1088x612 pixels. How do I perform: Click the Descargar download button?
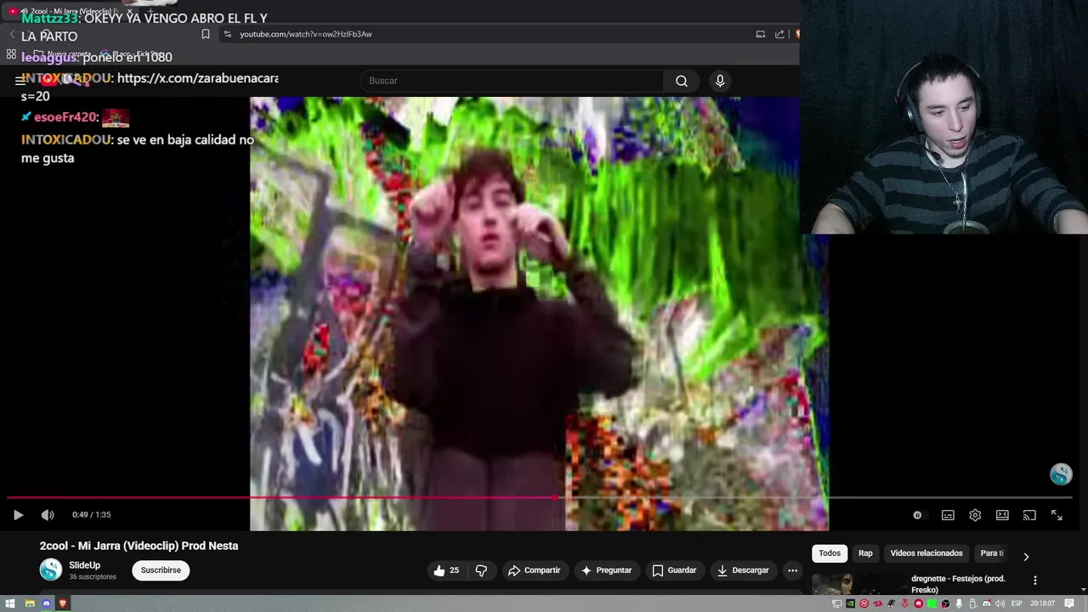[743, 570]
